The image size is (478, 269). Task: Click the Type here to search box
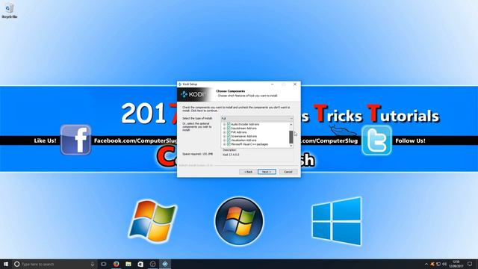pos(55,264)
